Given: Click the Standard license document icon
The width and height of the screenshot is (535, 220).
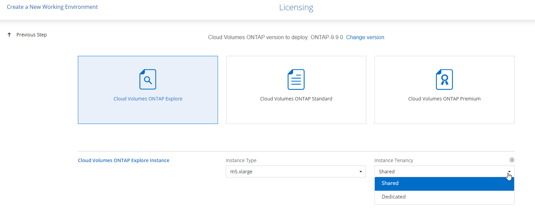Looking at the screenshot, I should 296,79.
